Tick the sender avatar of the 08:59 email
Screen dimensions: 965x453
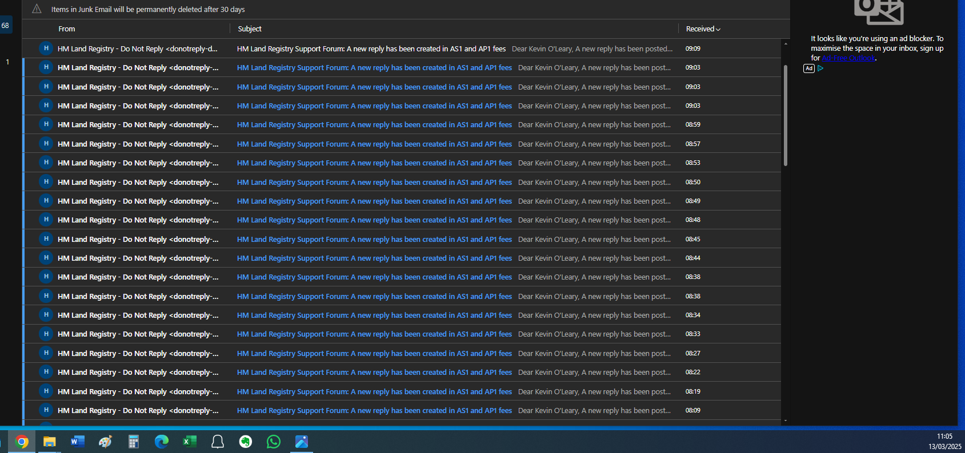[x=46, y=124]
